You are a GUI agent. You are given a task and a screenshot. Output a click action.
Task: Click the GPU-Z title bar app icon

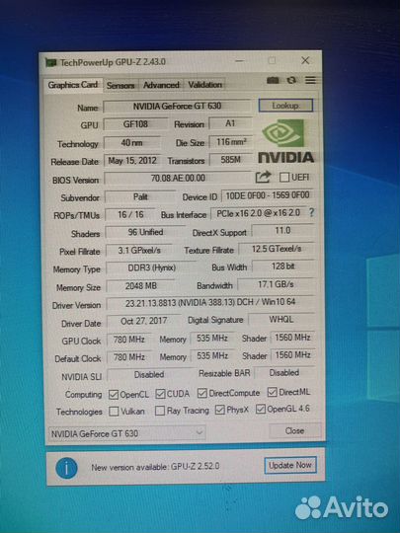coord(50,62)
